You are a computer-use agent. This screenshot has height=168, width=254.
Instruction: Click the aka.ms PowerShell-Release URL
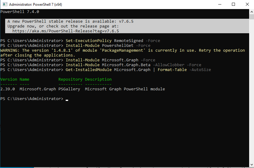coord(66,31)
